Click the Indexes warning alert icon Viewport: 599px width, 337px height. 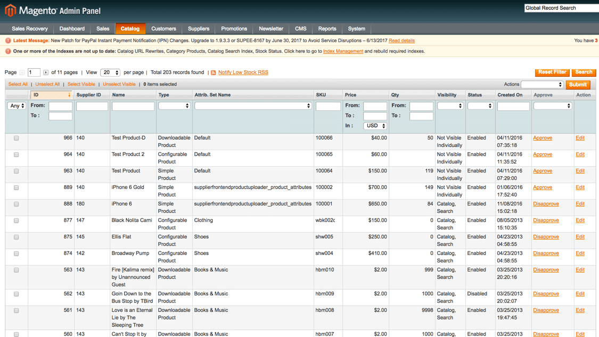click(8, 51)
